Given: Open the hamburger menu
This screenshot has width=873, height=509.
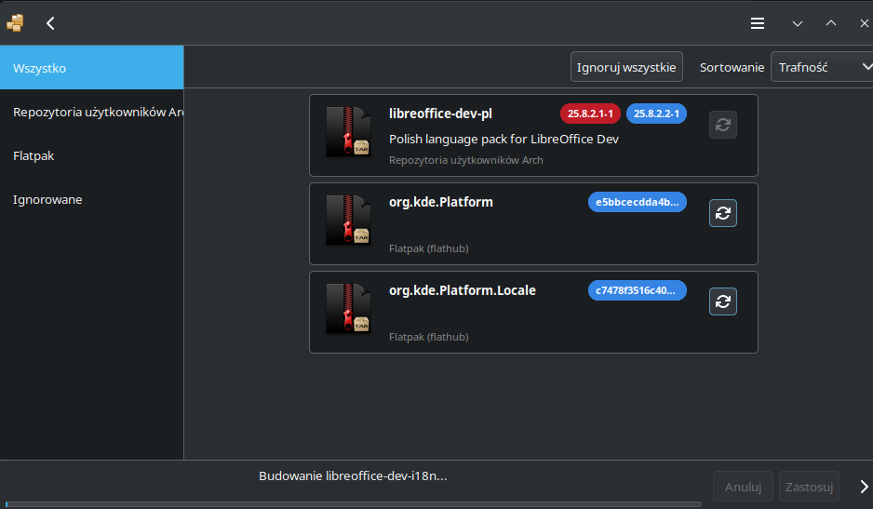Looking at the screenshot, I should tap(758, 23).
